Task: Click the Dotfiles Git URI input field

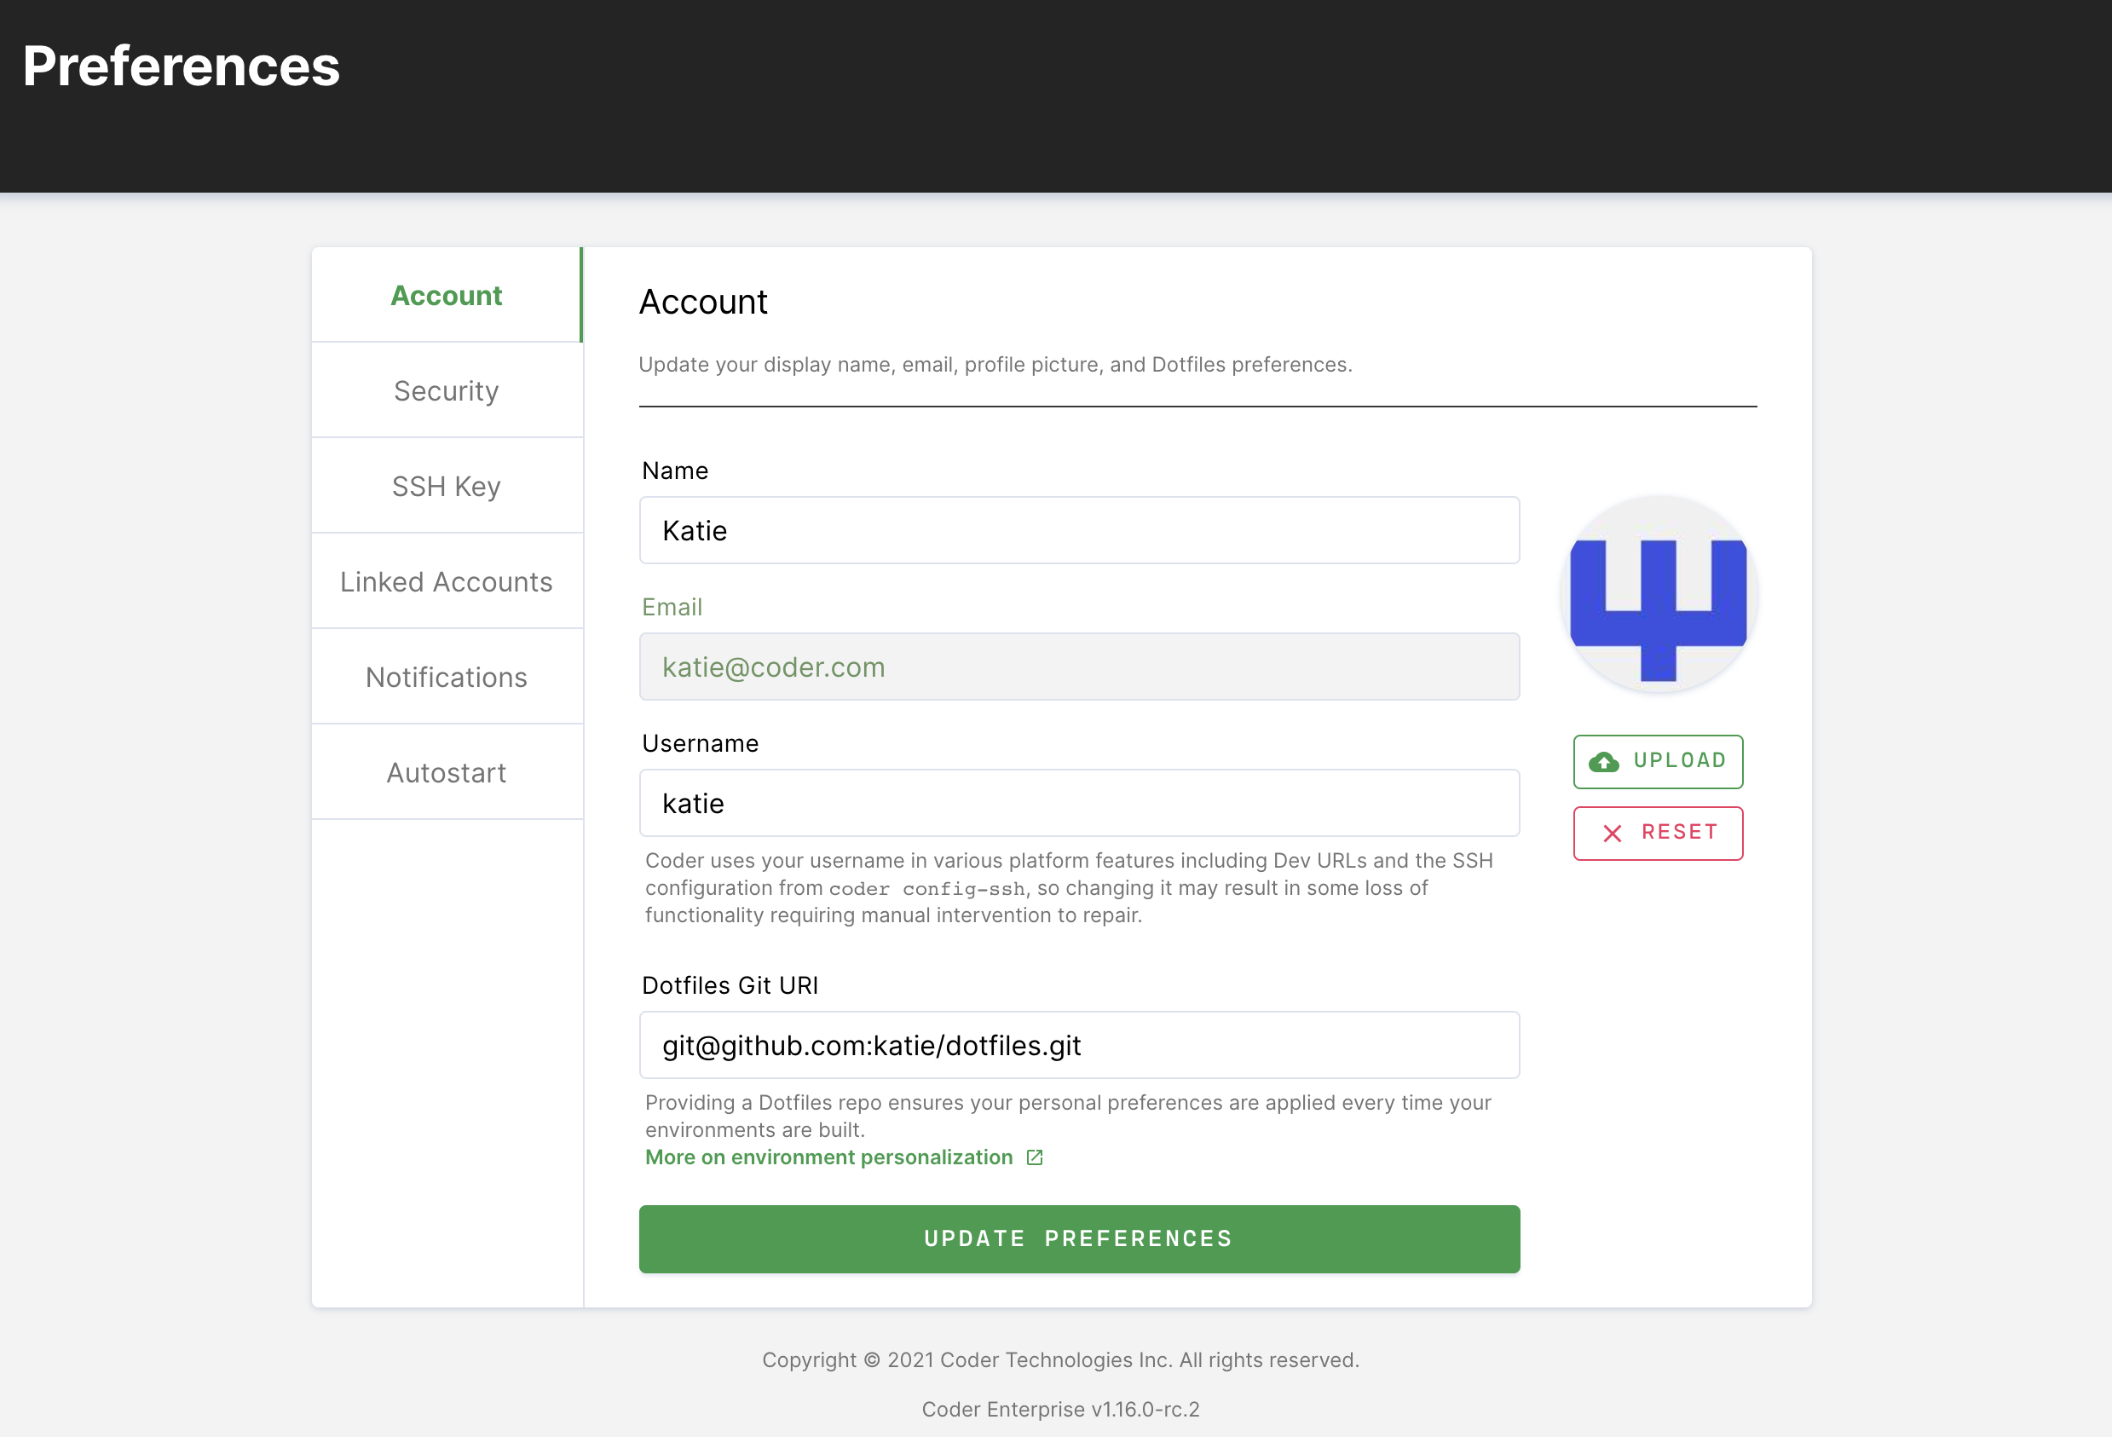Action: tap(1077, 1044)
